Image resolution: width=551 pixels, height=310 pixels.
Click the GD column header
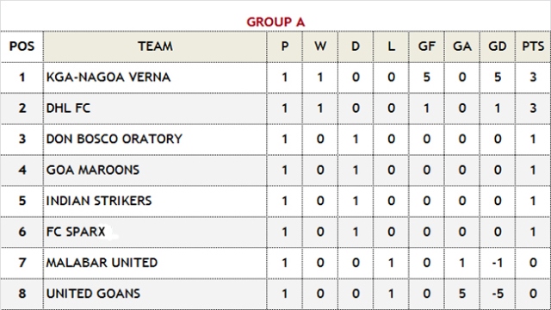tap(498, 46)
